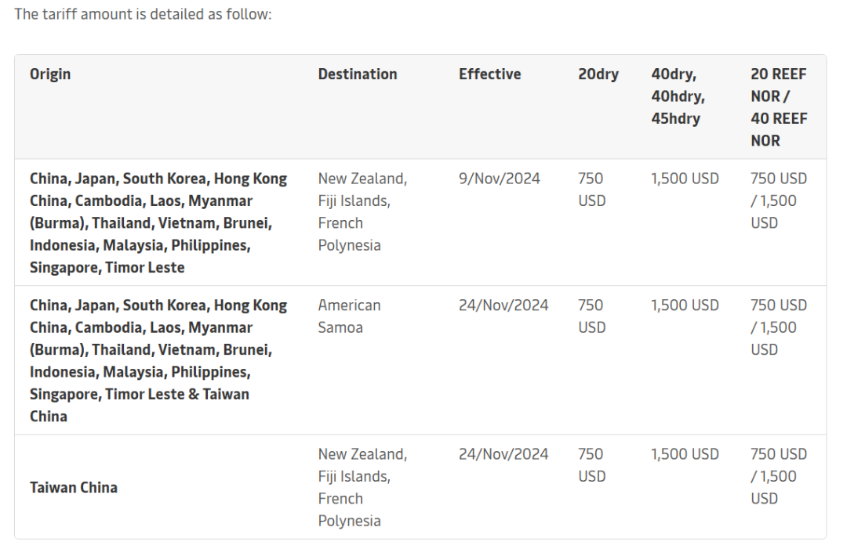Click the Taiwan China origin cell
This screenshot has height=549, width=847.
coord(74,487)
